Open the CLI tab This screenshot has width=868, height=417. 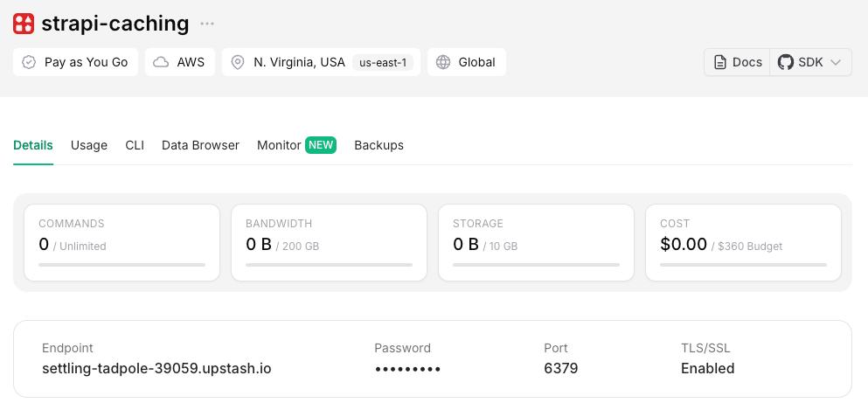(x=135, y=145)
